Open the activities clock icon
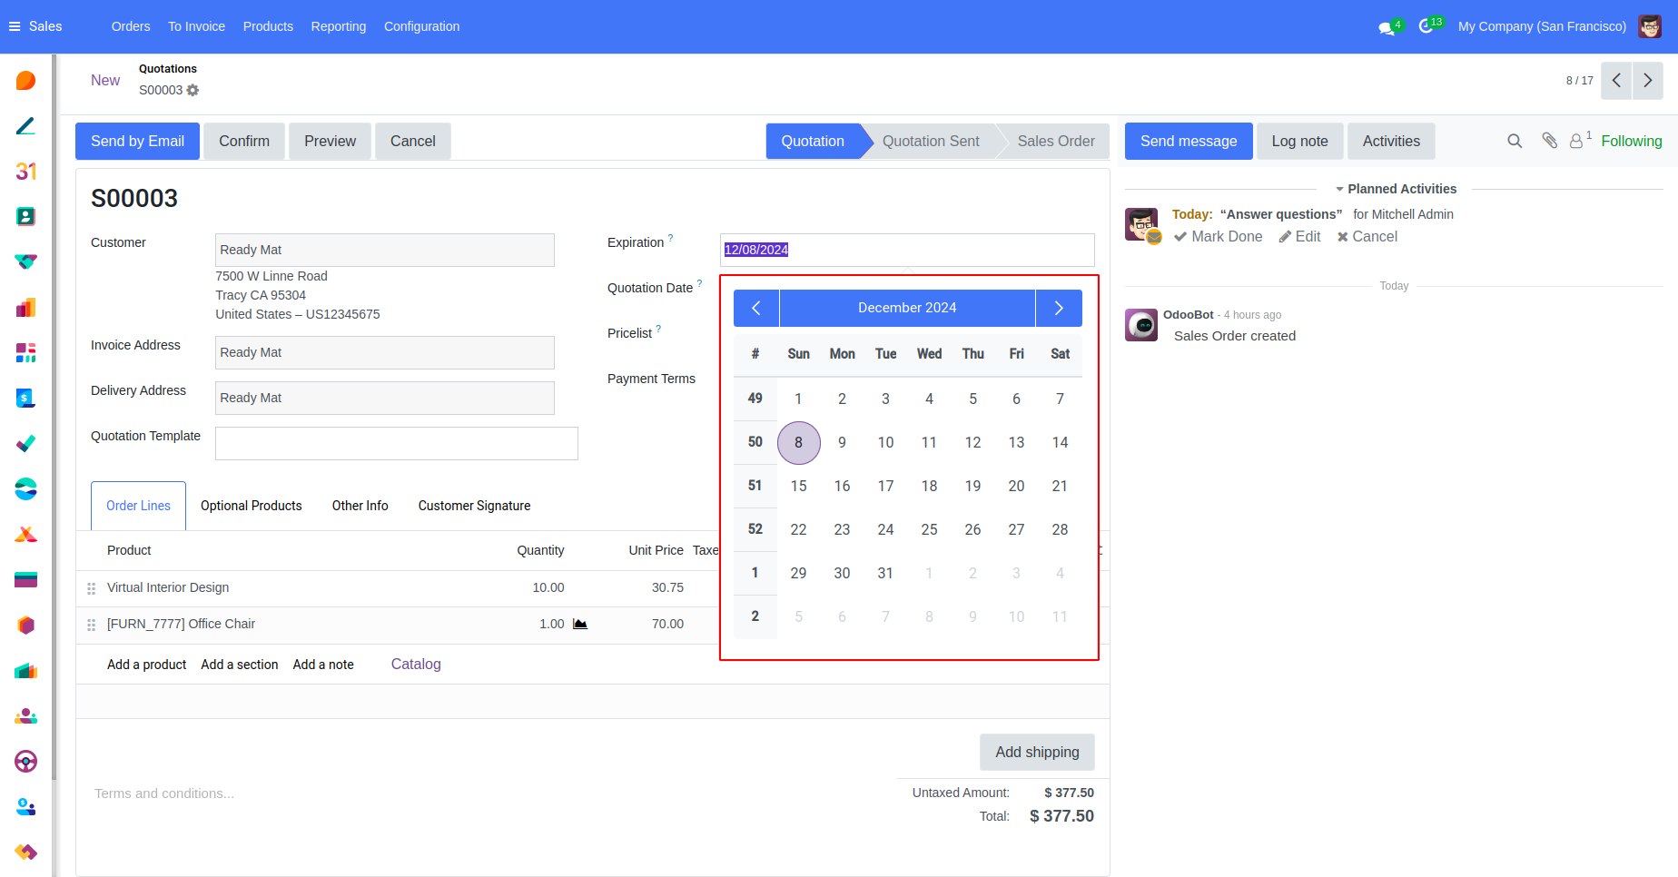 click(x=1426, y=27)
